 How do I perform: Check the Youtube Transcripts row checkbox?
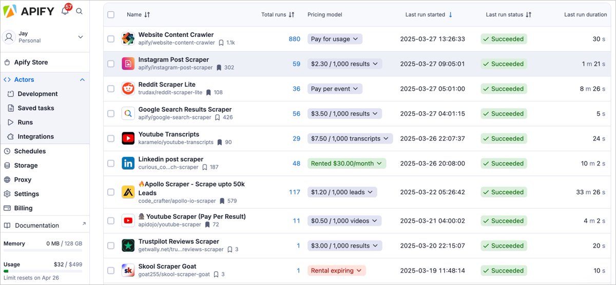pos(111,138)
